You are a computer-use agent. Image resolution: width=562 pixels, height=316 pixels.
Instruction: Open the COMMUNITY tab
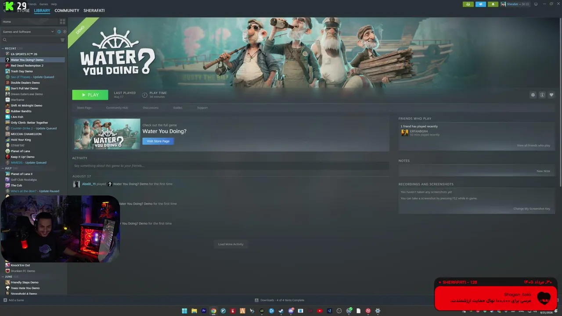(x=67, y=11)
